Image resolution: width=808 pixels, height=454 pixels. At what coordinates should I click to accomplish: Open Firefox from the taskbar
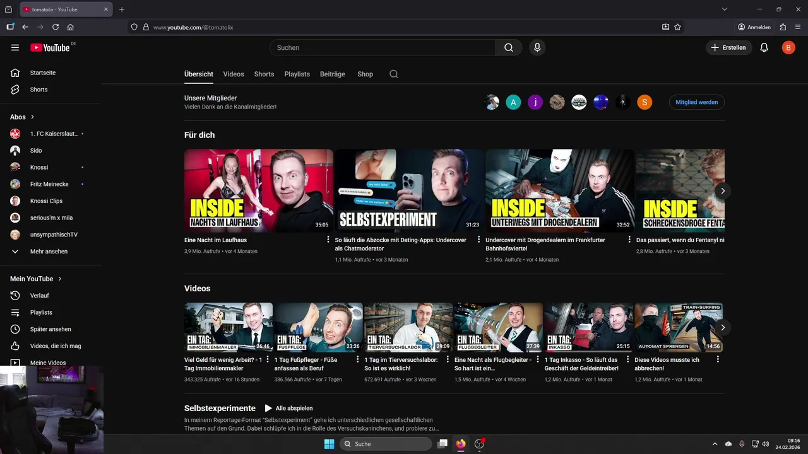tap(461, 444)
